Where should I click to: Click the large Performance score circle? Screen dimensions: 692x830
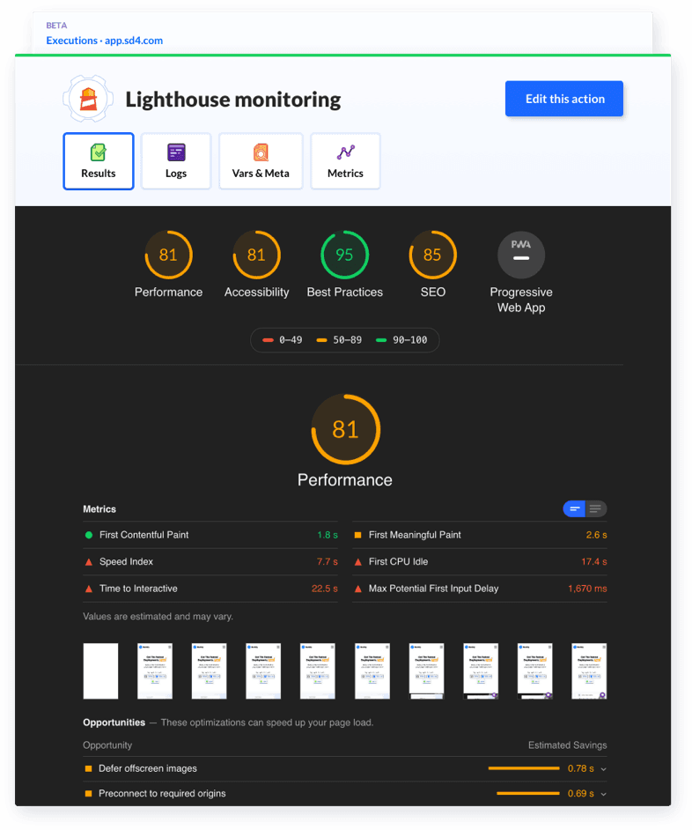tap(345, 429)
